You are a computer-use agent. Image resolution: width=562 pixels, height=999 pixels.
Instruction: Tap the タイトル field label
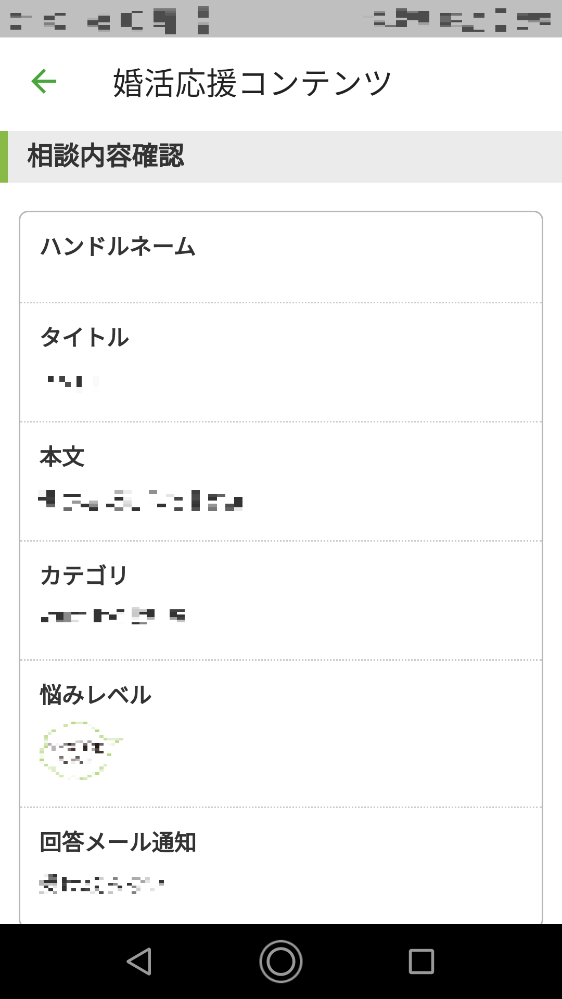pyautogui.click(x=85, y=337)
